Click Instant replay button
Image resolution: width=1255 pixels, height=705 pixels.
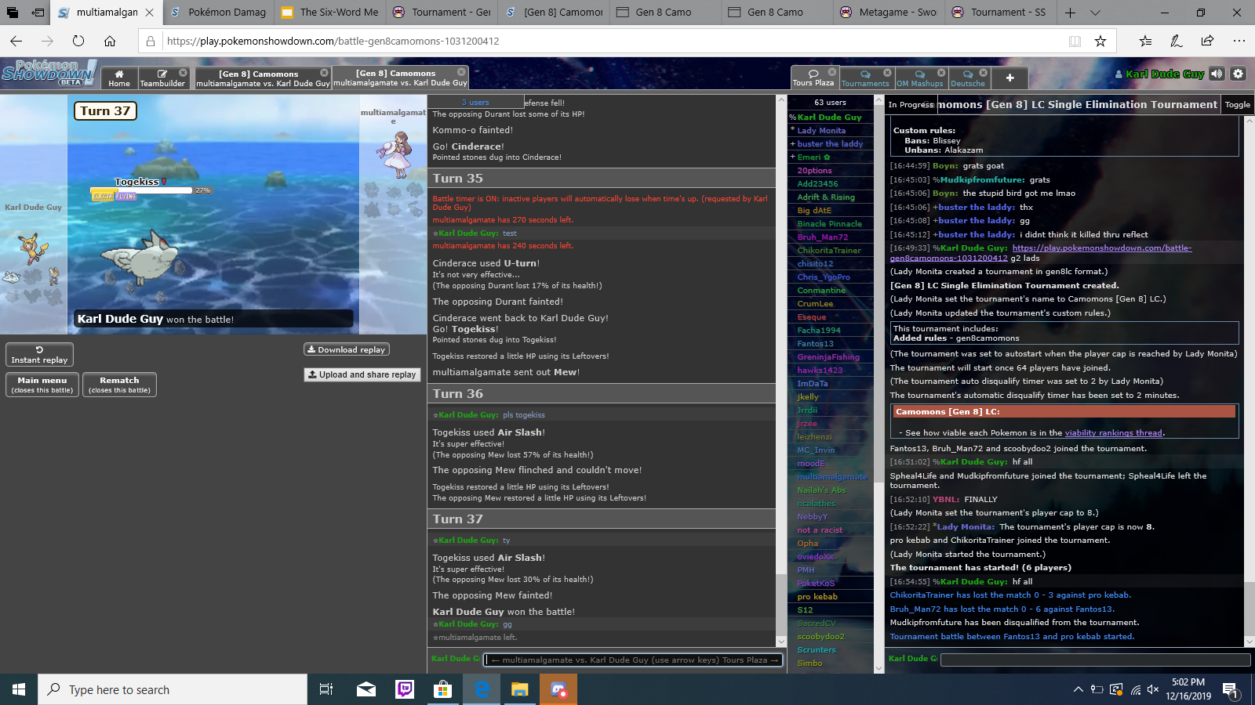[x=39, y=354]
